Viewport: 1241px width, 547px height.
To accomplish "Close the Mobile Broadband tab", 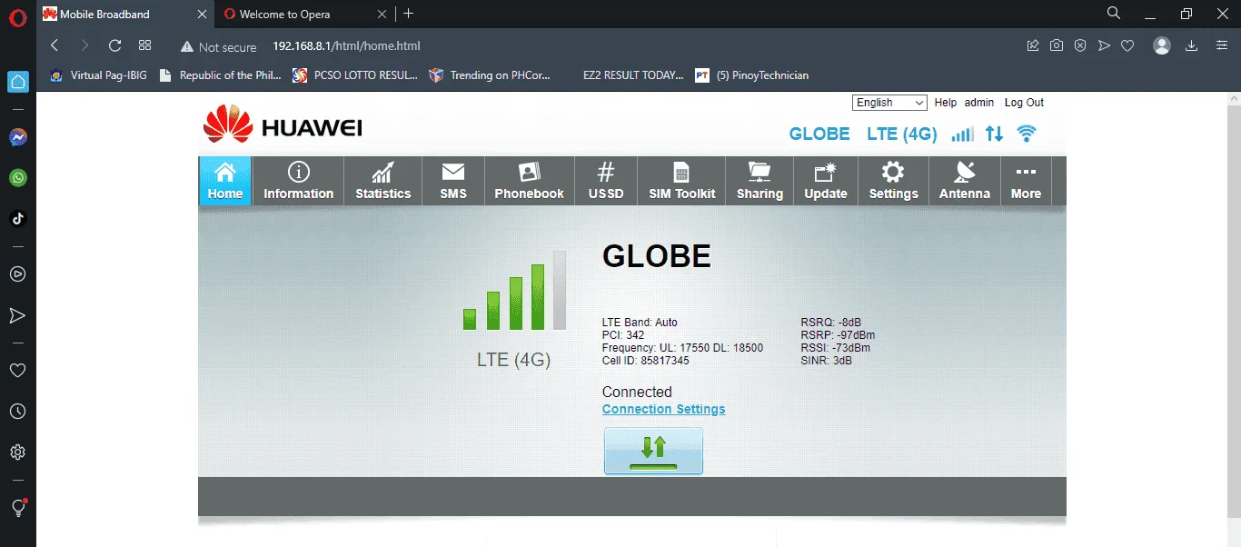I will click(x=202, y=14).
